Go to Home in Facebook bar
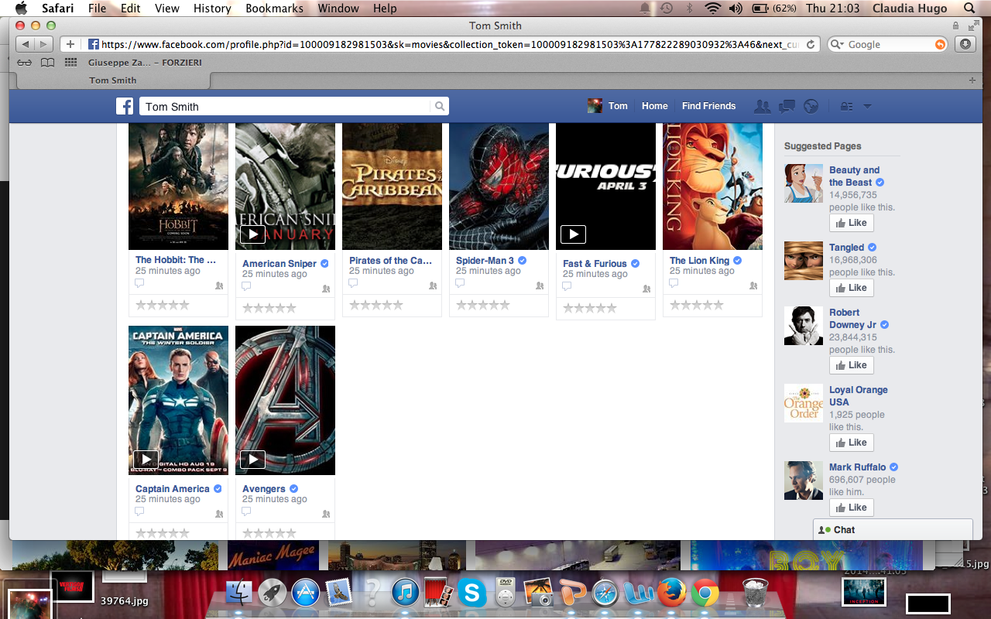 654,106
